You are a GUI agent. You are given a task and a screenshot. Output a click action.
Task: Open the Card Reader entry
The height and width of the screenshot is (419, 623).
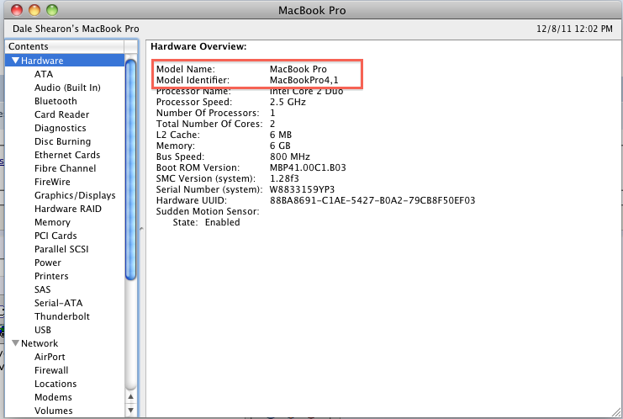61,114
